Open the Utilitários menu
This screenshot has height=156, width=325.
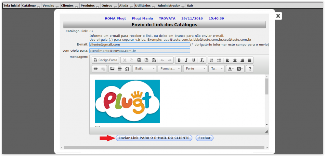[146, 6]
